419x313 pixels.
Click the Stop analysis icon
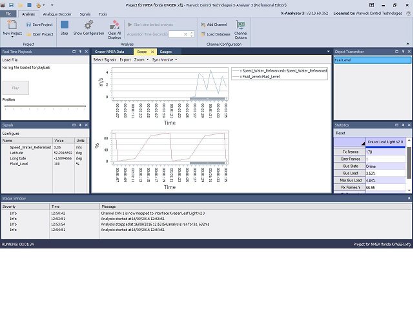coord(64,24)
